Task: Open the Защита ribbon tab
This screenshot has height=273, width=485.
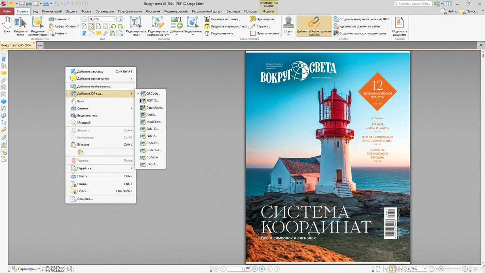Action: coord(72,11)
